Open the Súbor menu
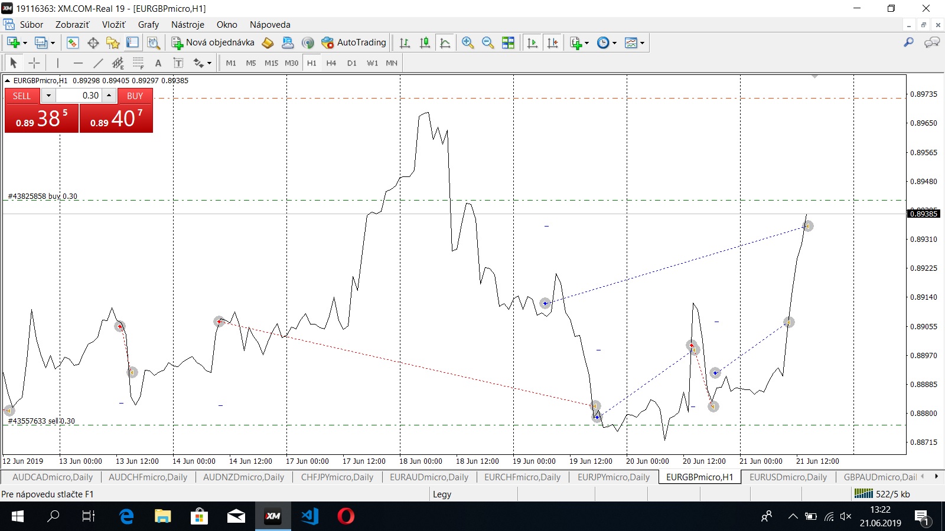Viewport: 945px width, 531px height. click(31, 25)
